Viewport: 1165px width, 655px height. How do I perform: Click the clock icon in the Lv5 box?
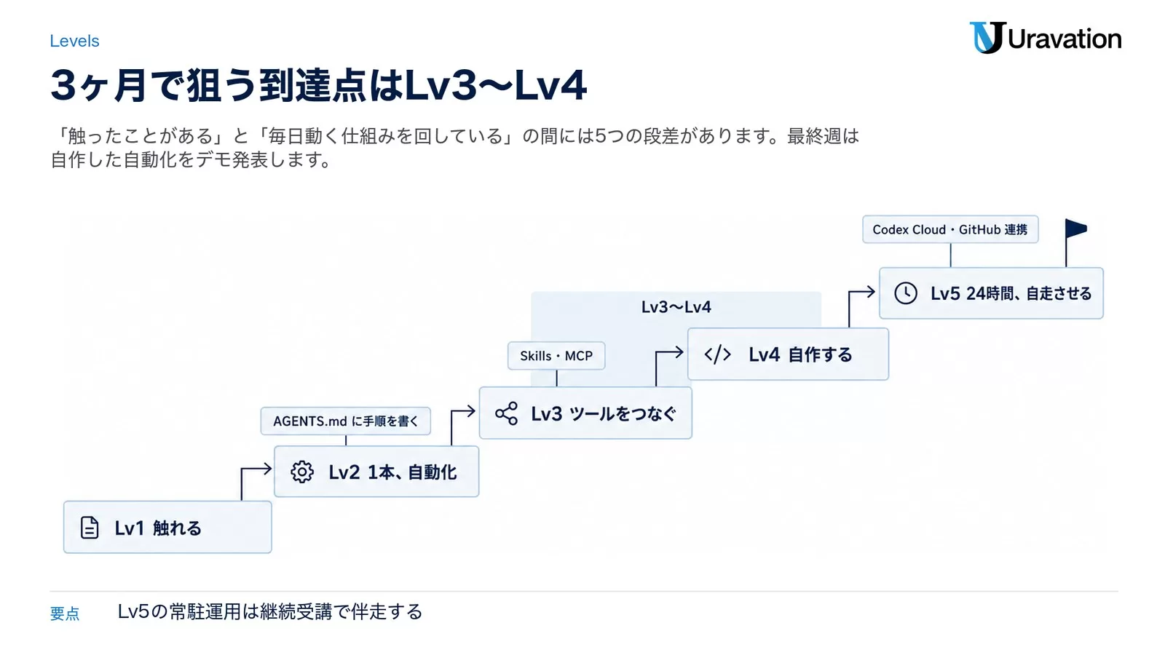pyautogui.click(x=906, y=293)
